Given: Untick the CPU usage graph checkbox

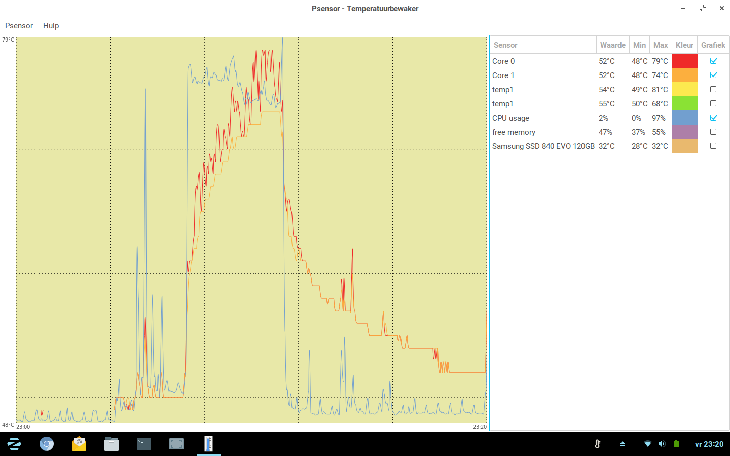Looking at the screenshot, I should pos(713,118).
